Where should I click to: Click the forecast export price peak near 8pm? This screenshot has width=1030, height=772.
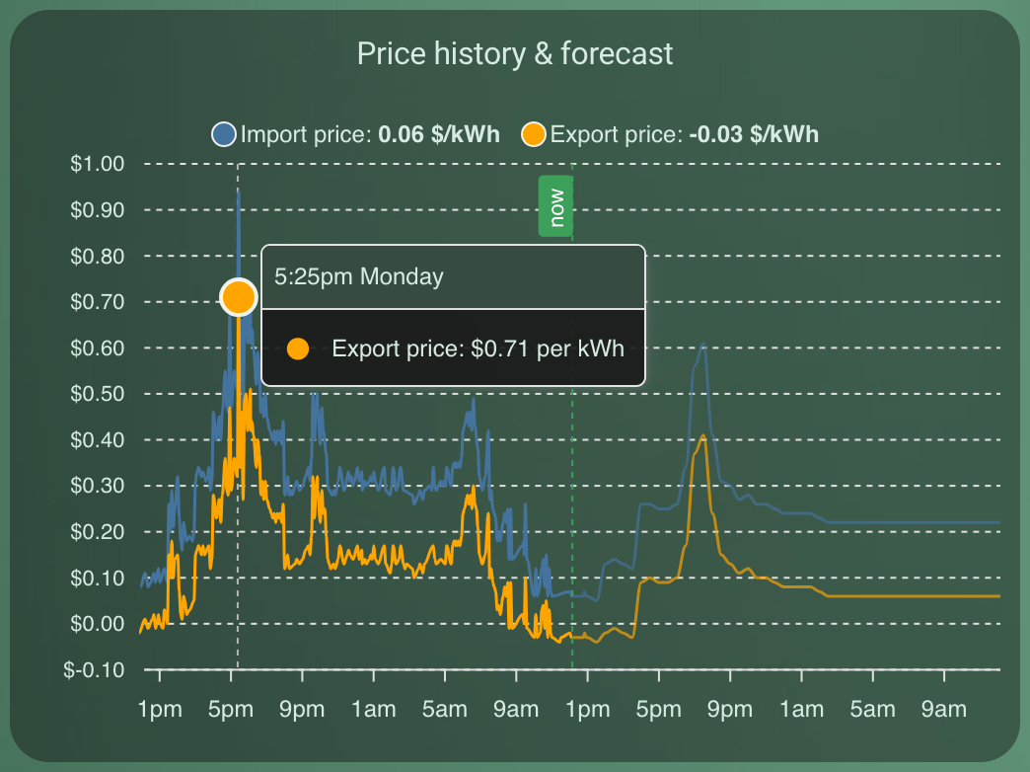click(703, 435)
